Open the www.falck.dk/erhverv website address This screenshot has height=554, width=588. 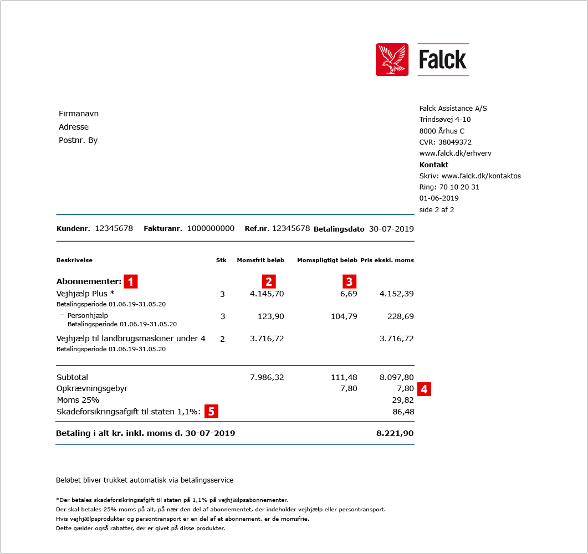[455, 153]
